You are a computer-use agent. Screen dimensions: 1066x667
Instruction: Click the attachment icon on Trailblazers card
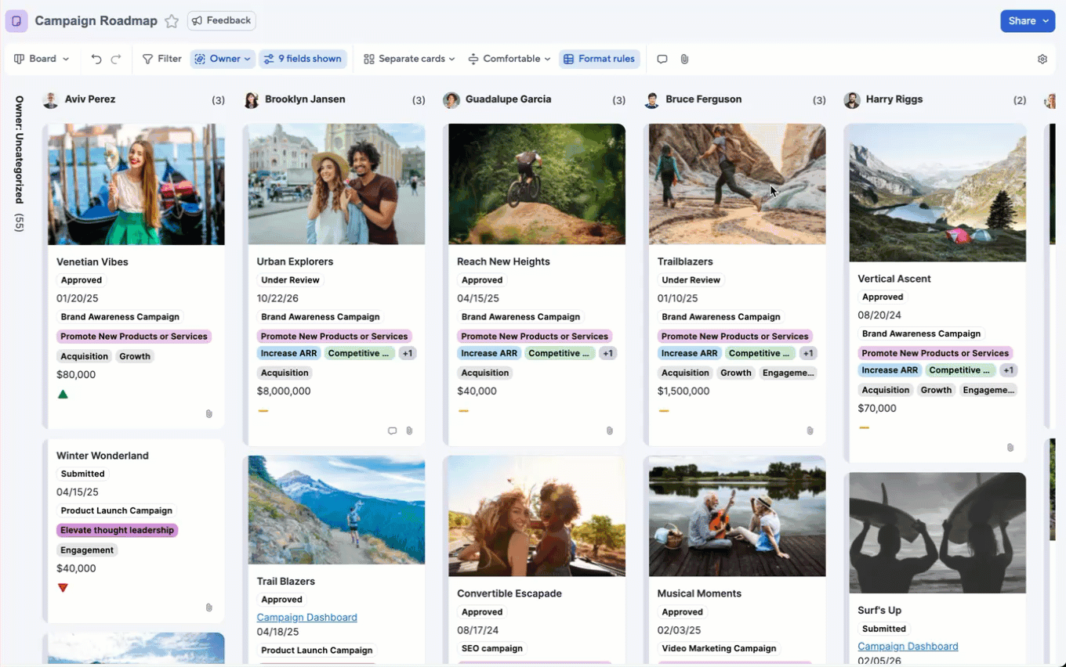810,431
